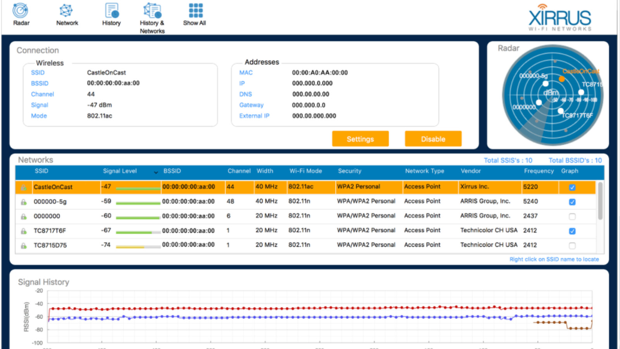Uncheck Graph checkbox for CastleOnCast
Image resolution: width=620 pixels, height=349 pixels.
click(x=572, y=187)
